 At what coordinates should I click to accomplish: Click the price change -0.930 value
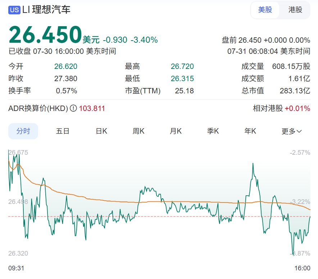115,40
